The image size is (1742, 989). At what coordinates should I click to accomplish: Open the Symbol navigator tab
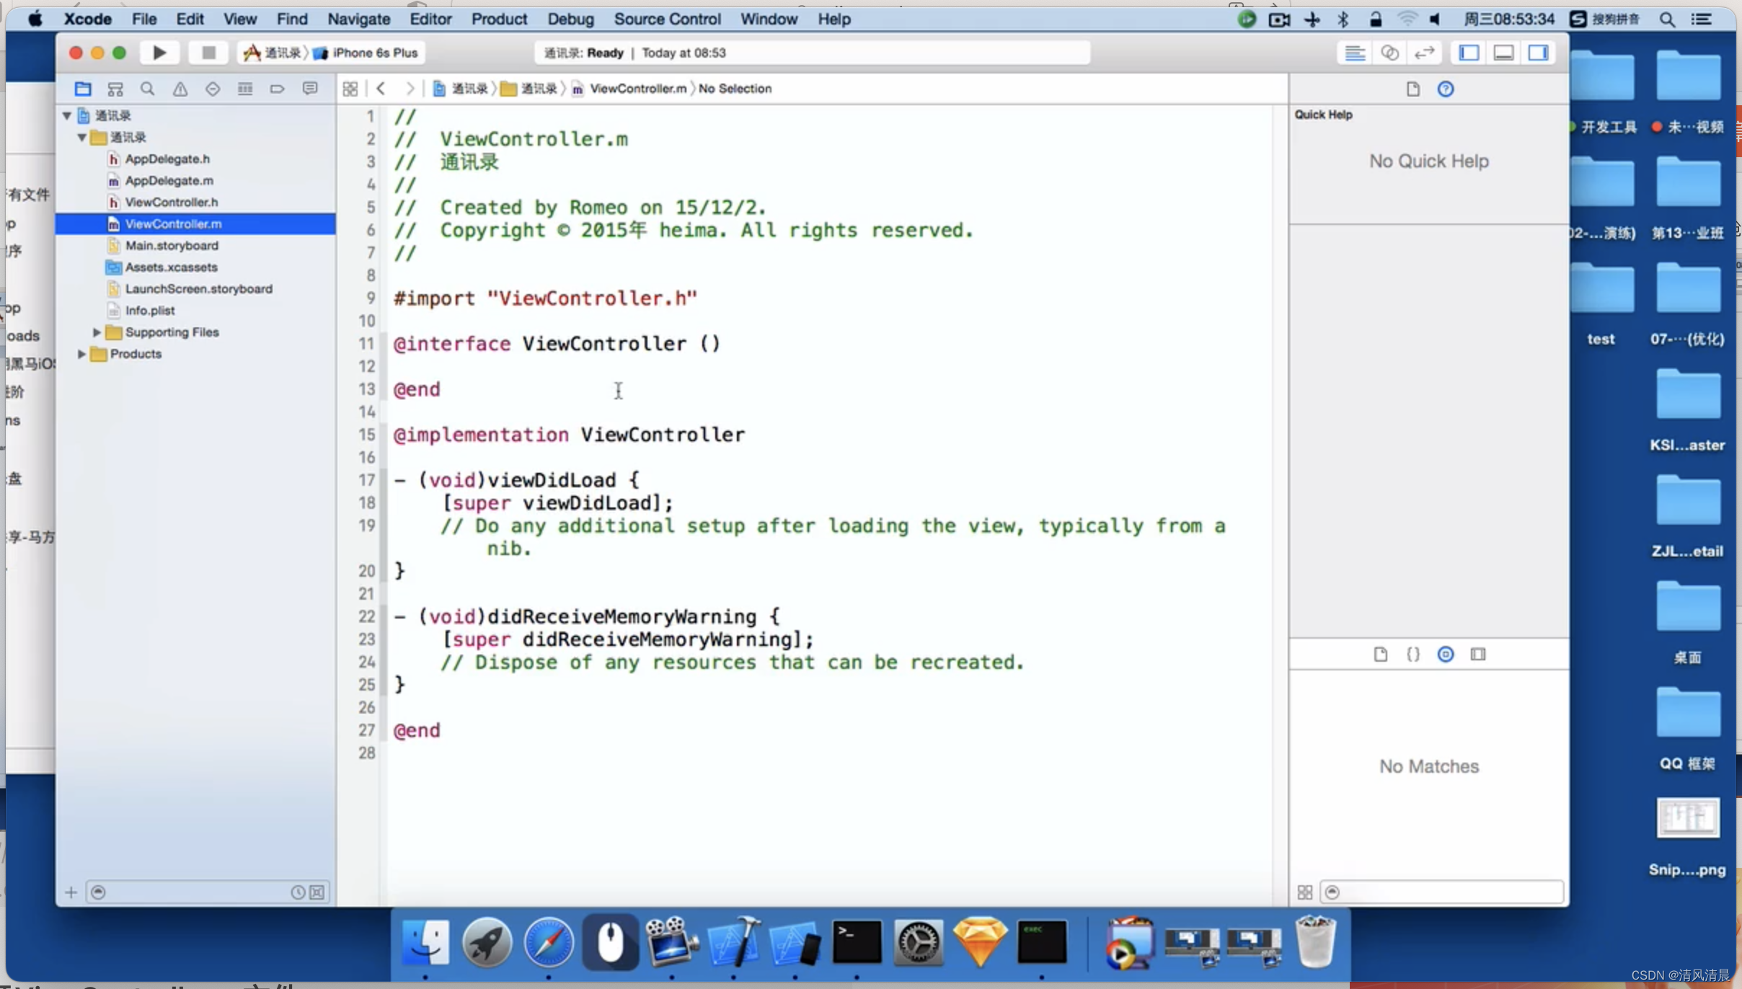pyautogui.click(x=115, y=89)
